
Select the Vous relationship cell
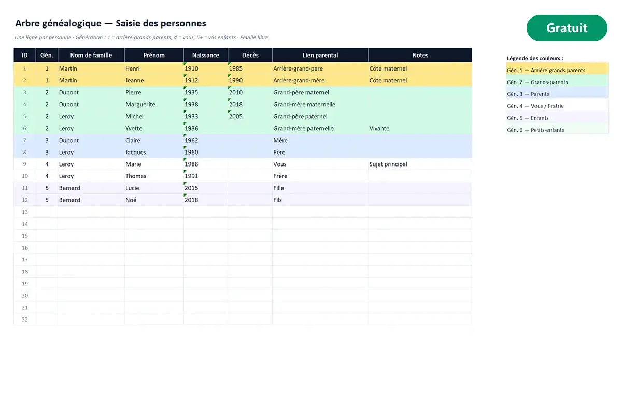tap(320, 164)
